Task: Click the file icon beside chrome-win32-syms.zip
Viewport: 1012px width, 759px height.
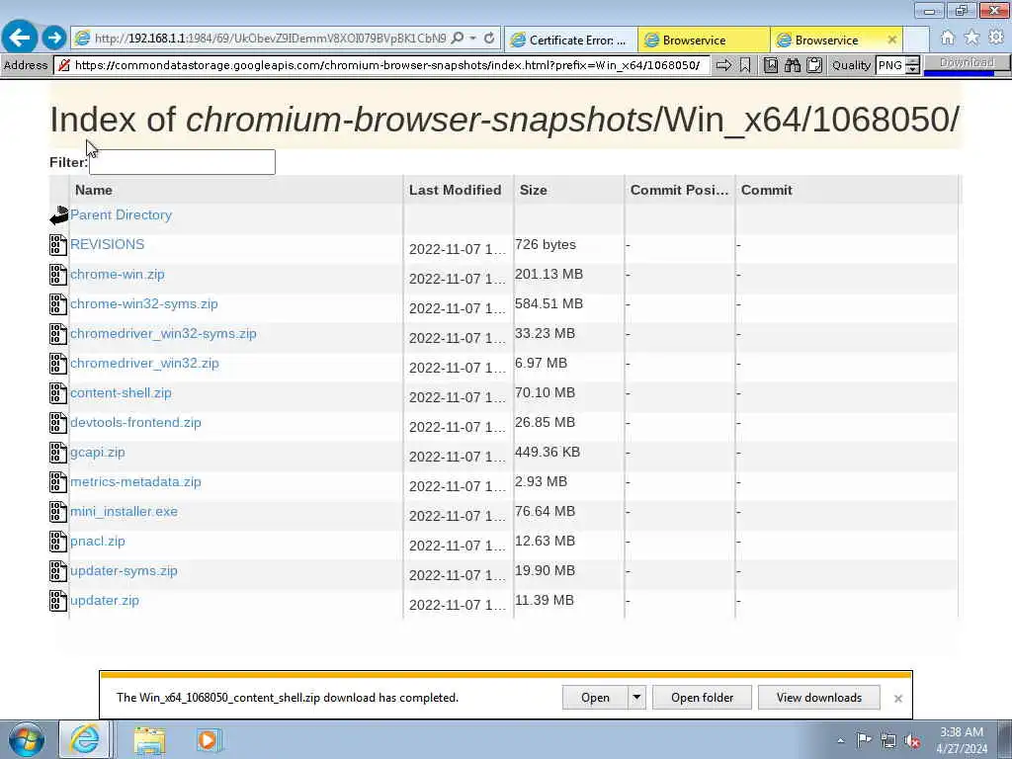Action: coord(58,304)
